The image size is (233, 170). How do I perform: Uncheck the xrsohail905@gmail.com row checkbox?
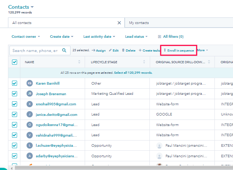point(15,104)
